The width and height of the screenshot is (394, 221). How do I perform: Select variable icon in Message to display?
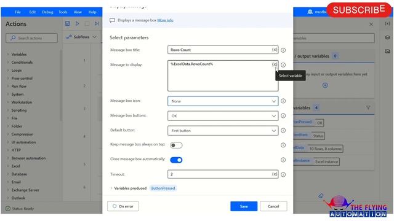click(x=275, y=64)
